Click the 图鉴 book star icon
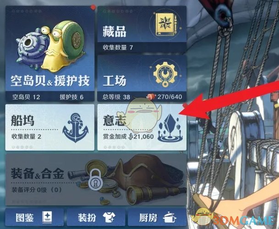Viewport: 279px width, 229px height. click(47, 218)
